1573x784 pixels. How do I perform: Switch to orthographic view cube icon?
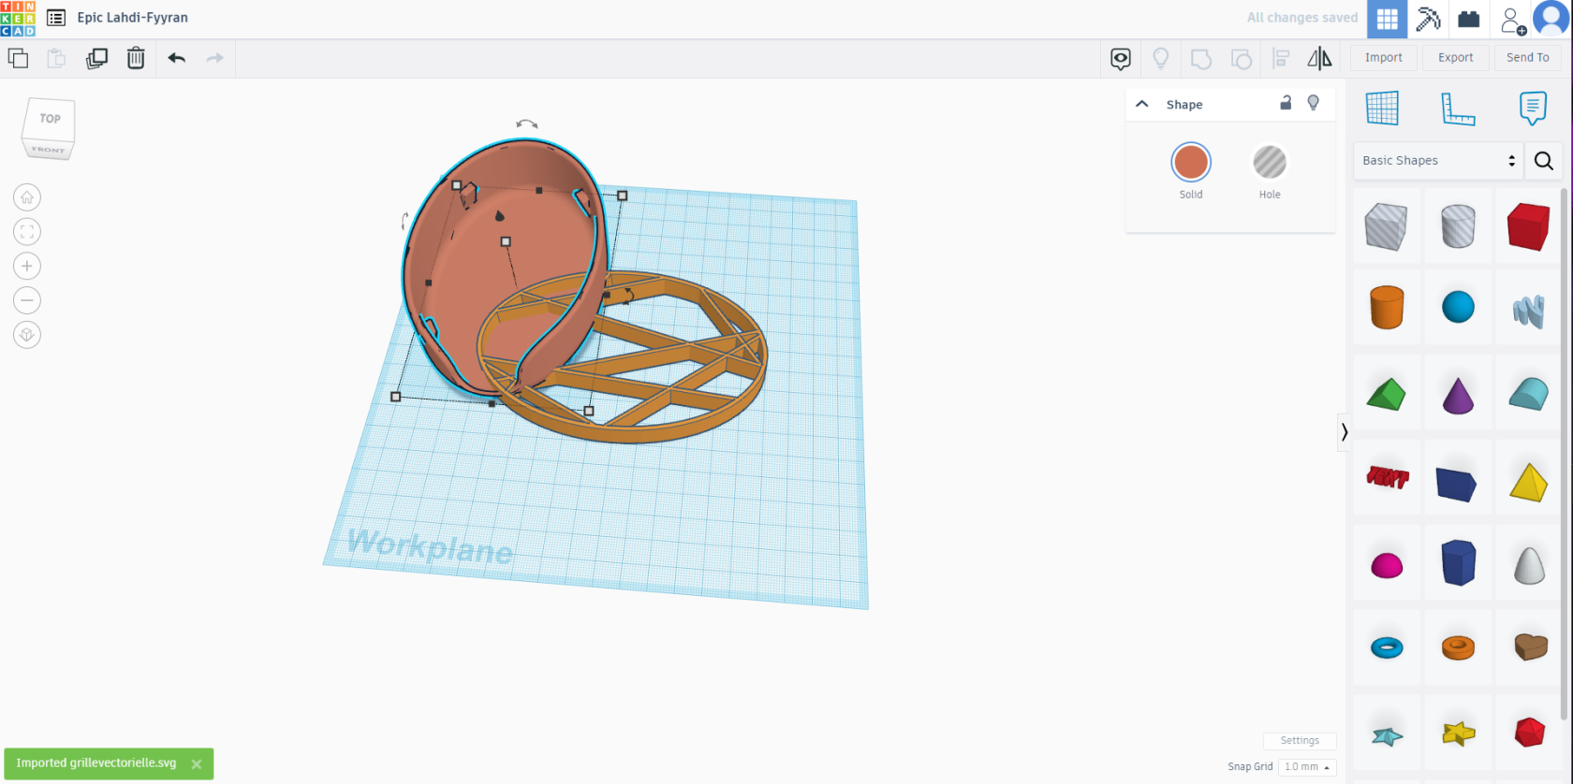pyautogui.click(x=27, y=335)
